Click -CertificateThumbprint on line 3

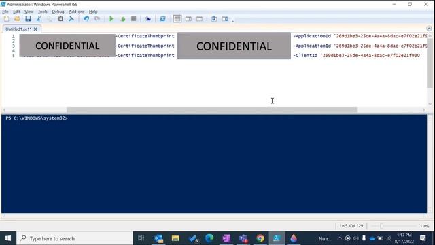pyautogui.click(x=145, y=46)
